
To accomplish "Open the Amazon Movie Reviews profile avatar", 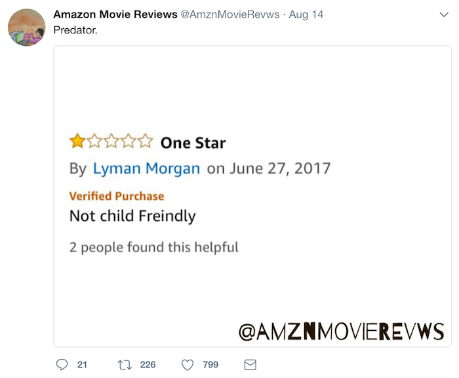I will (27, 28).
